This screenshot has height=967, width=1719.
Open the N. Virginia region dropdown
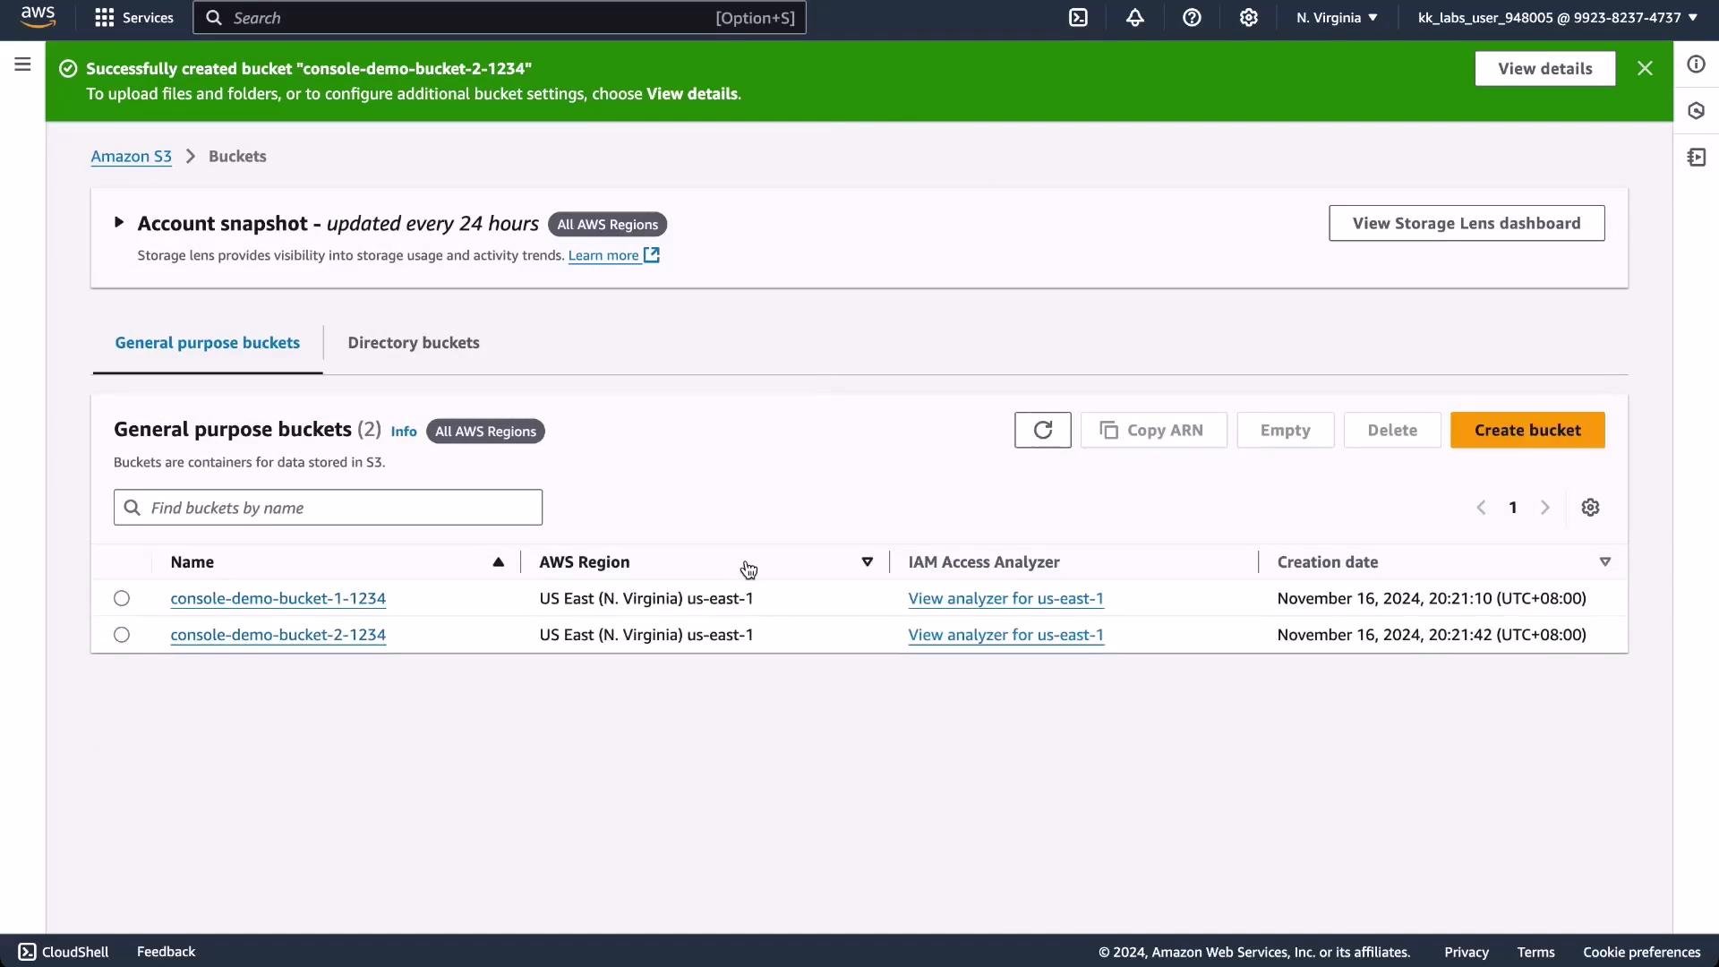pos(1337,18)
